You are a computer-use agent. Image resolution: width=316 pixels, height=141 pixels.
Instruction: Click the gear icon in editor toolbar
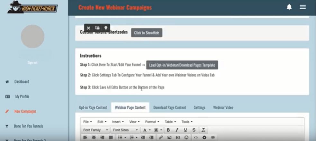point(204,137)
